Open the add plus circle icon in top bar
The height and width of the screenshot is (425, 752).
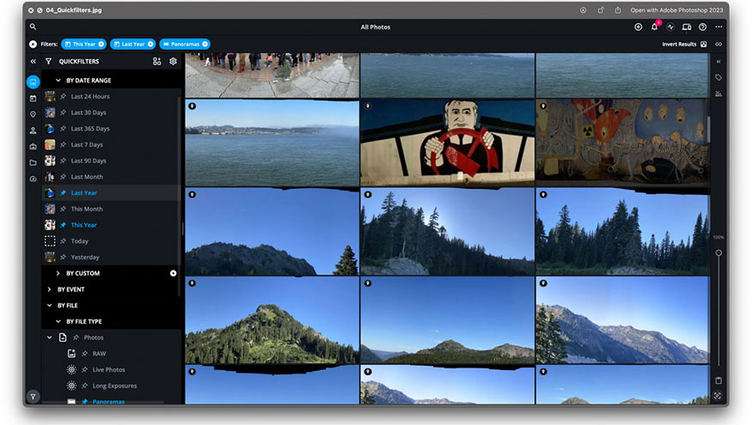click(638, 27)
